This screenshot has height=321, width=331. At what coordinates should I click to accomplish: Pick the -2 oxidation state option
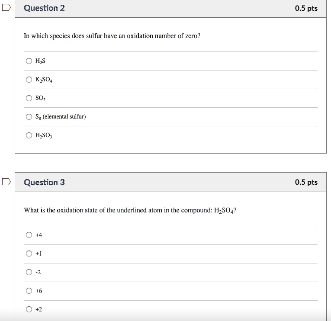(29, 272)
